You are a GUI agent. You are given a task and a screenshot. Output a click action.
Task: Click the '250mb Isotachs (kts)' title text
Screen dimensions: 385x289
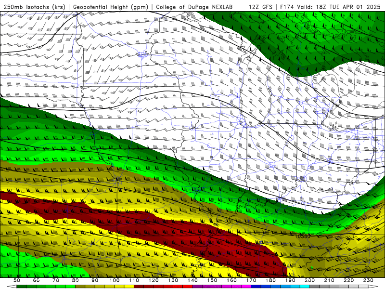pyautogui.click(x=34, y=7)
